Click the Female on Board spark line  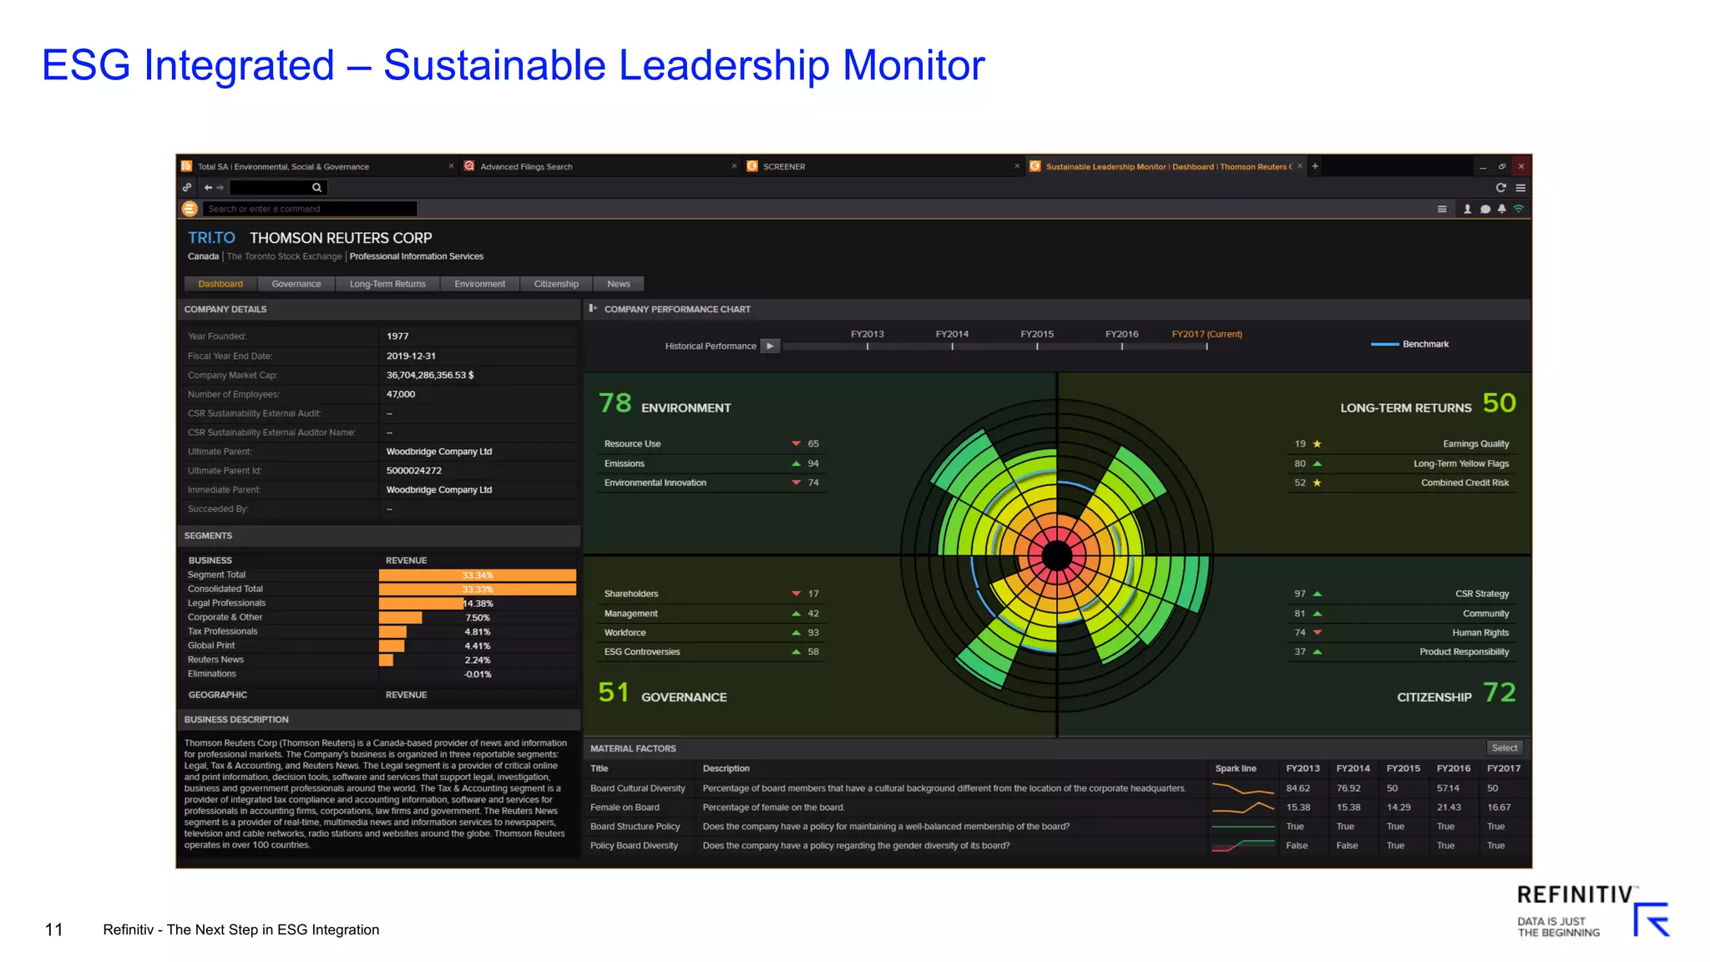point(1242,808)
